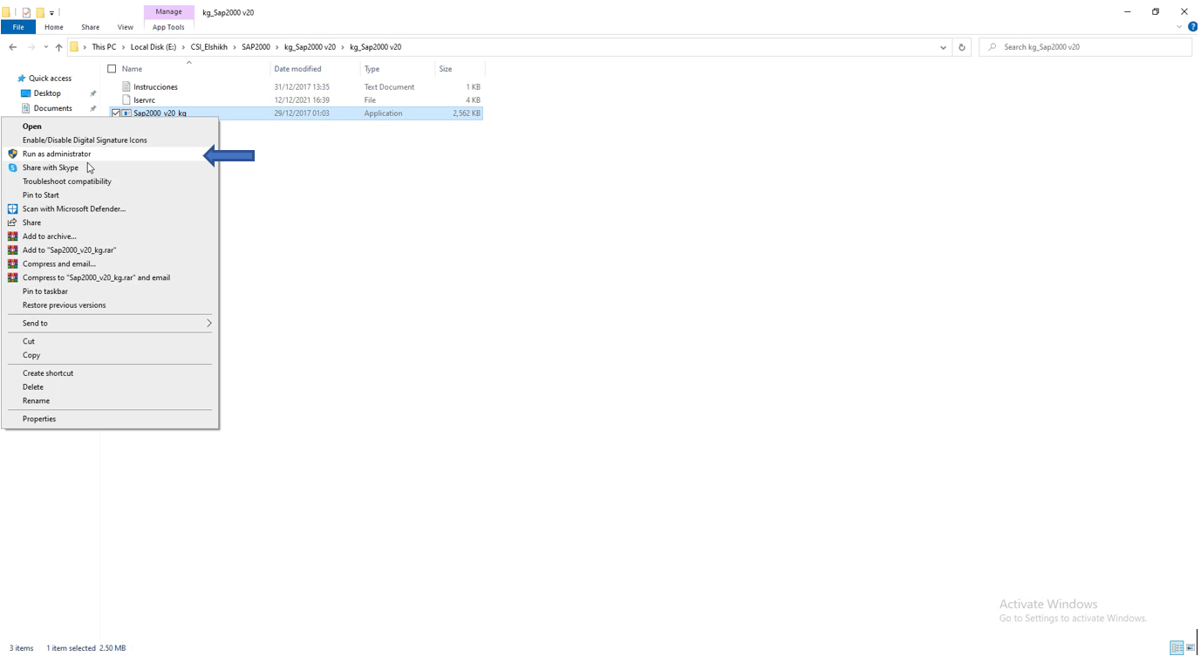1201x663 pixels.
Task: Open the View ribbon tab
Action: [x=126, y=27]
